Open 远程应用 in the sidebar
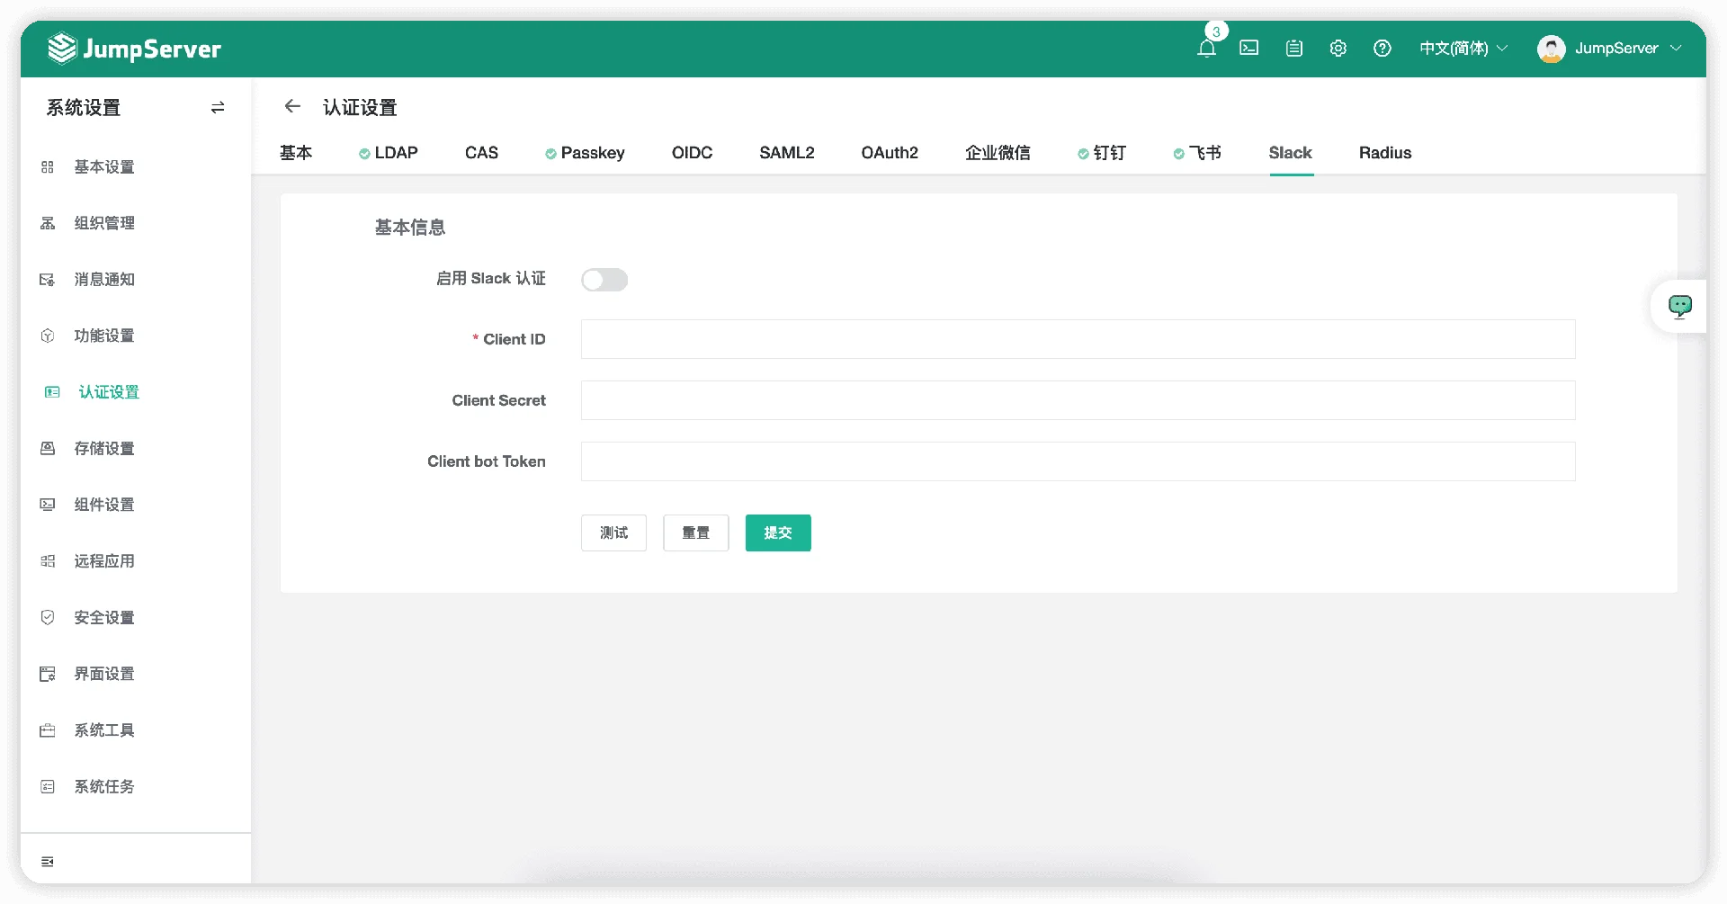This screenshot has width=1727, height=904. (104, 561)
